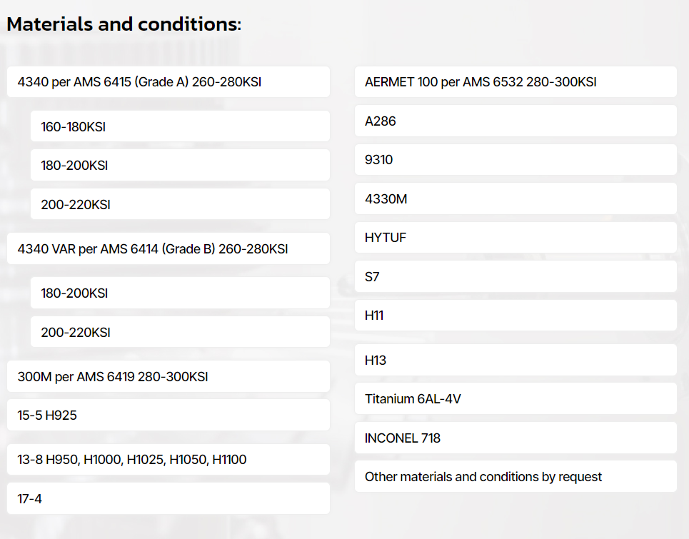Click the 300M per AMS 6419 item
The width and height of the screenshot is (689, 539).
168,376
